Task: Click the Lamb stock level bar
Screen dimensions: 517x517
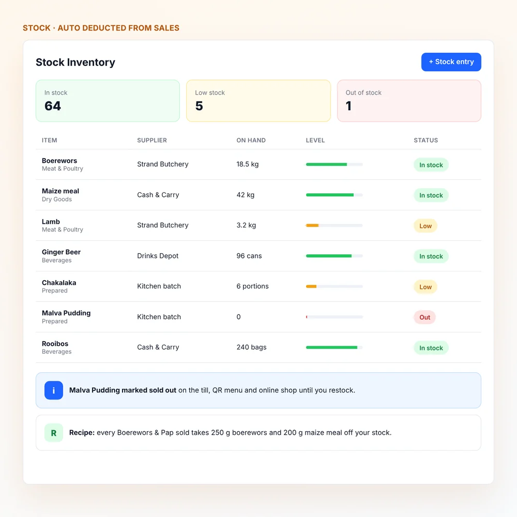Action: (334, 225)
